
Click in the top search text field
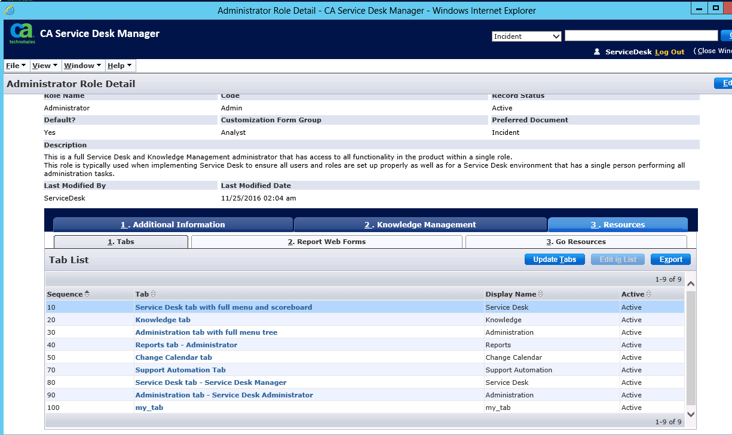tap(641, 36)
